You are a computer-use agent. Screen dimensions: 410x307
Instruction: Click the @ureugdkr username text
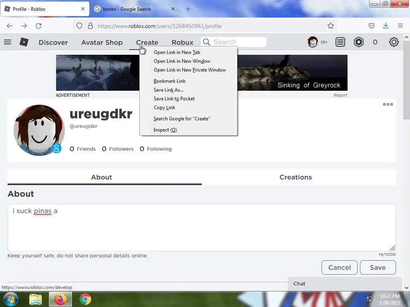(x=83, y=126)
